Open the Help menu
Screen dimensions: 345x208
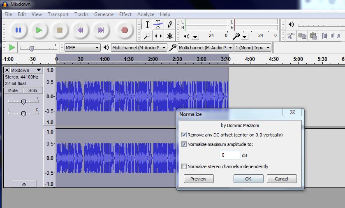point(165,14)
